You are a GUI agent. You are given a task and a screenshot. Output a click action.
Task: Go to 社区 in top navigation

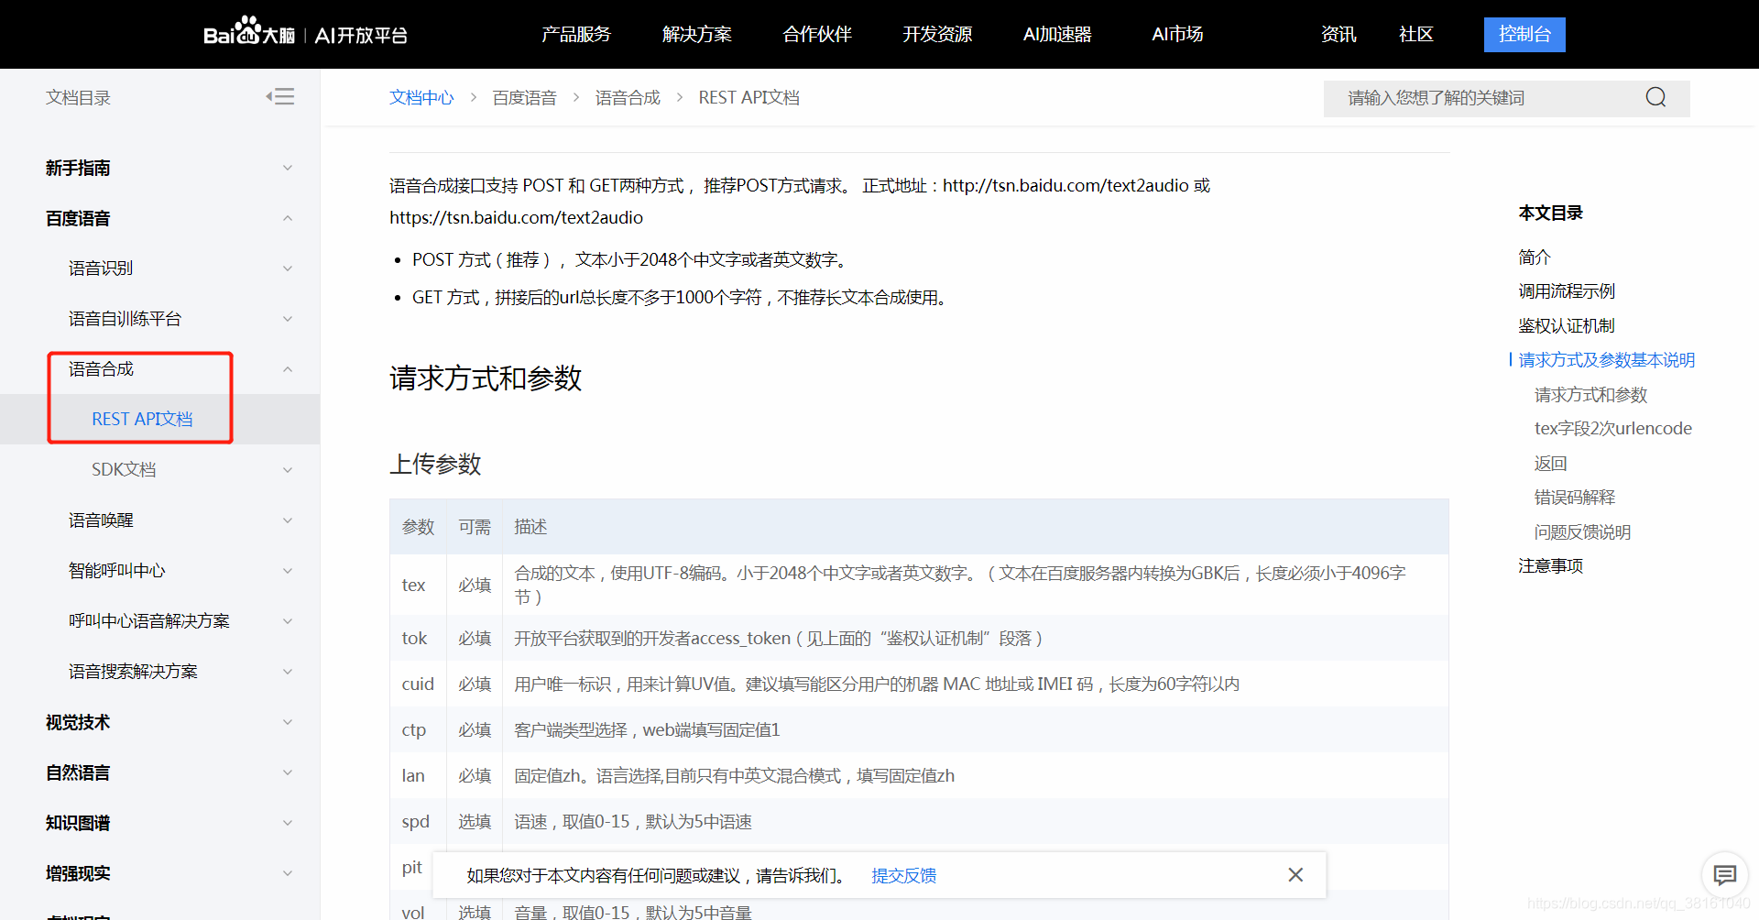tap(1415, 34)
